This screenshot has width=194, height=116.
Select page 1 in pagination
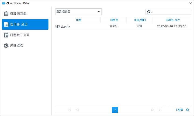click(x=115, y=110)
